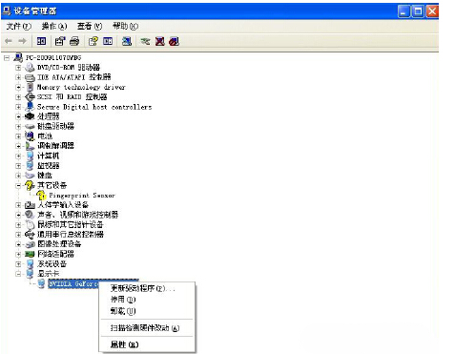Expand the 键盘 node
455x354 pixels.
coord(18,176)
